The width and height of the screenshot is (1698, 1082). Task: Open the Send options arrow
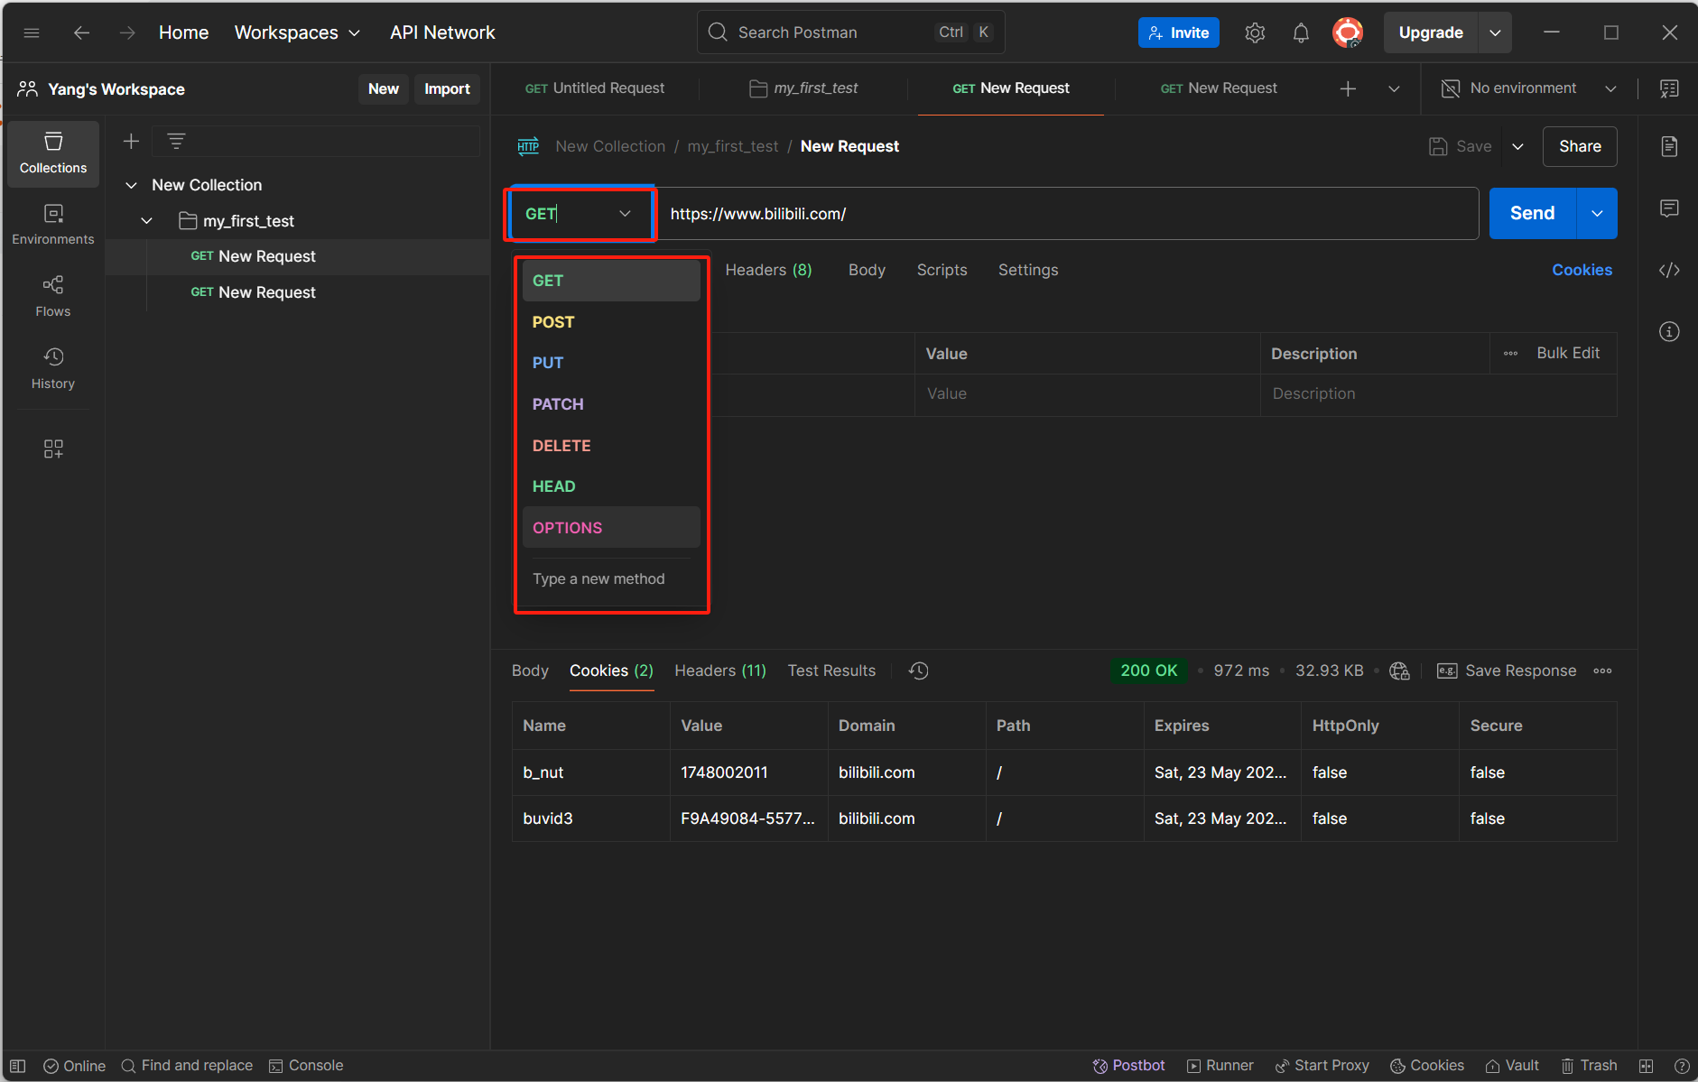[1597, 214]
